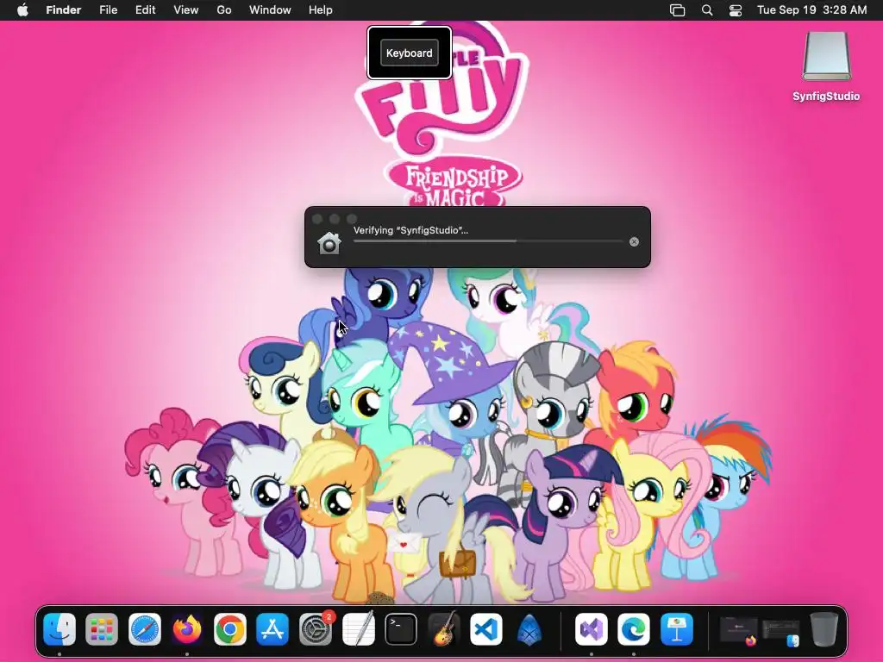Open the Window menu
This screenshot has width=883, height=662.
pyautogui.click(x=270, y=10)
